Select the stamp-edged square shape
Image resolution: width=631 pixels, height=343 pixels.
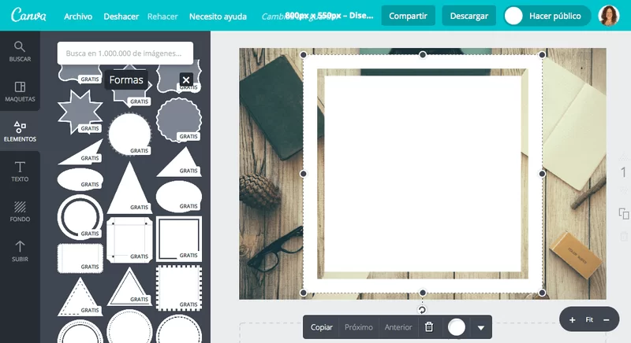[179, 288]
